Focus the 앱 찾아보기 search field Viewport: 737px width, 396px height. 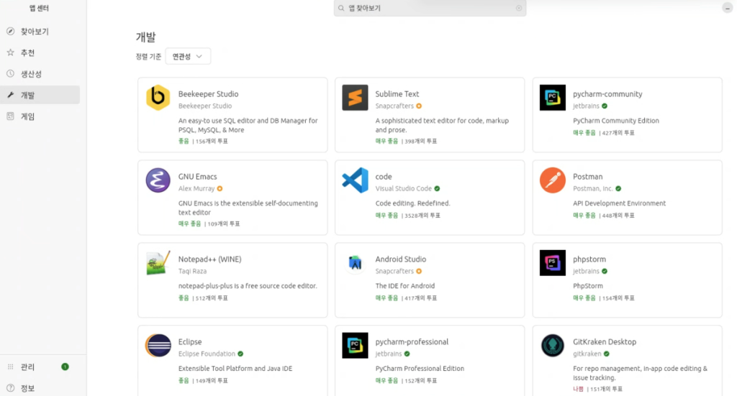[430, 8]
